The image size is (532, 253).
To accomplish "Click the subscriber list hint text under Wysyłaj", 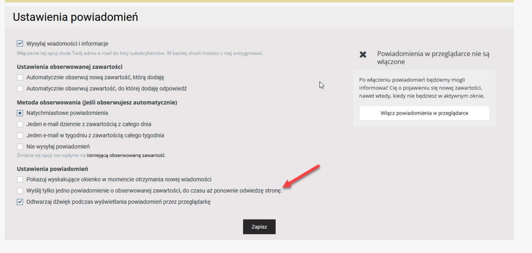I will pyautogui.click(x=140, y=53).
